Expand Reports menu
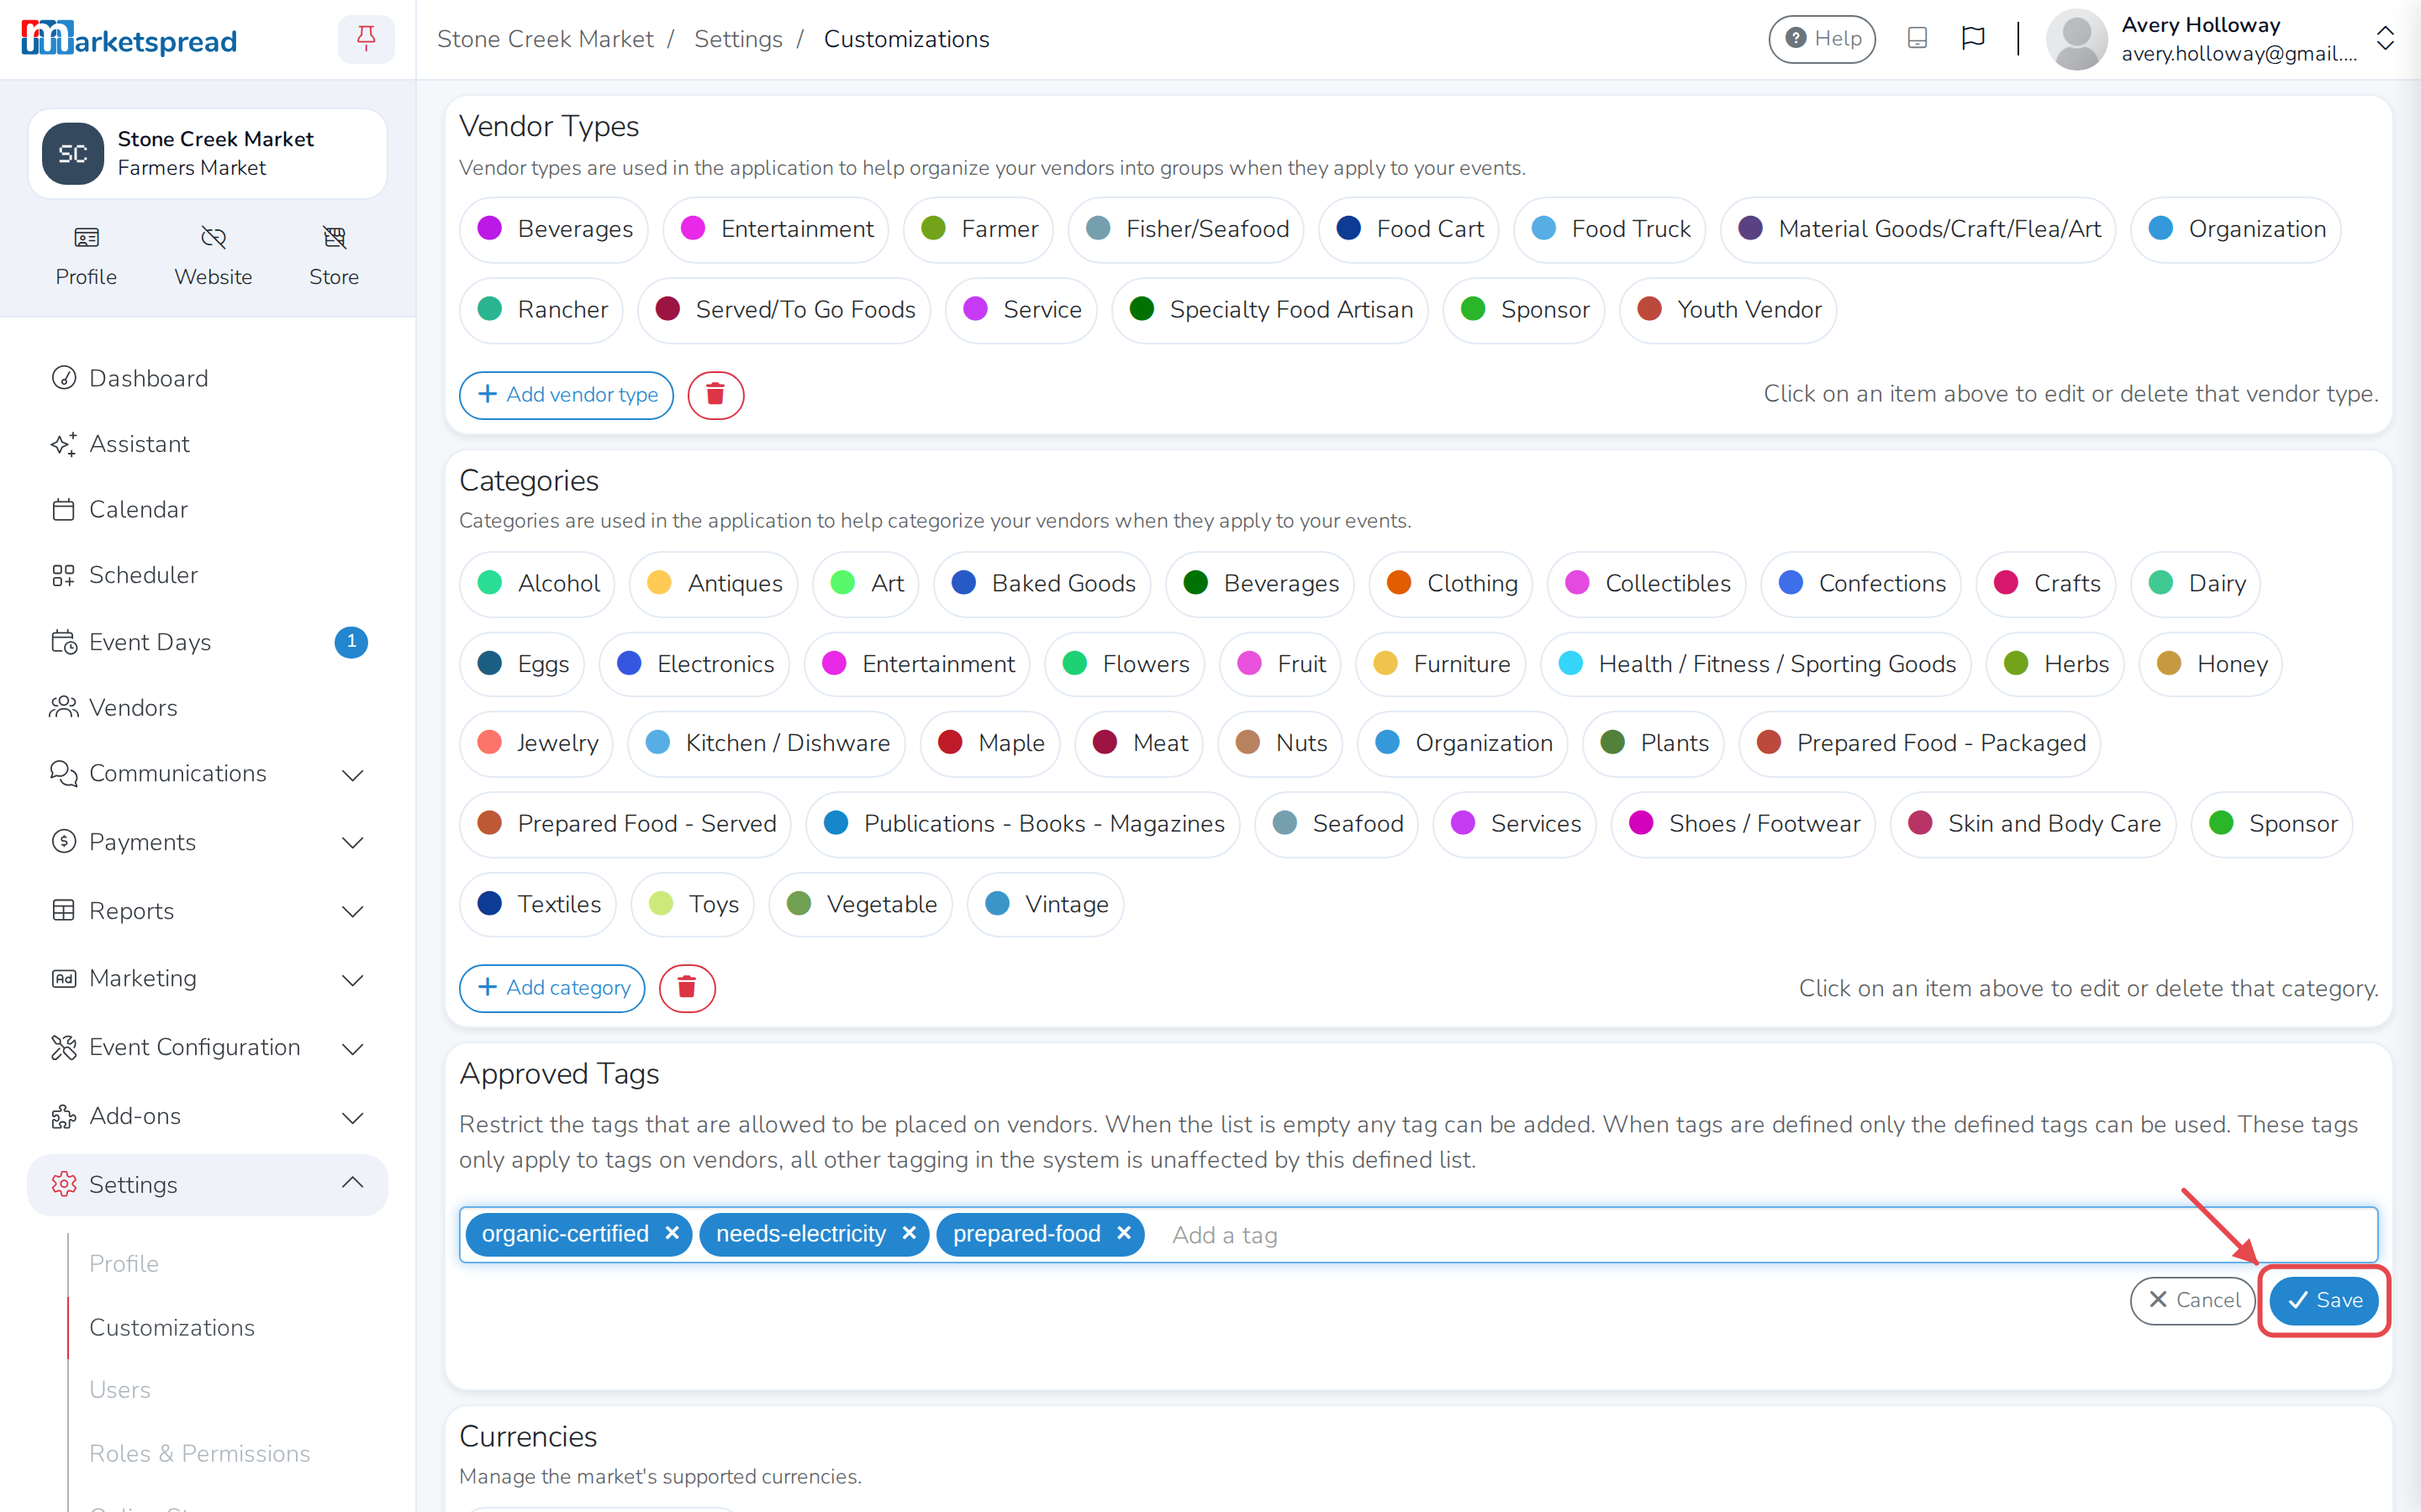 (x=207, y=911)
